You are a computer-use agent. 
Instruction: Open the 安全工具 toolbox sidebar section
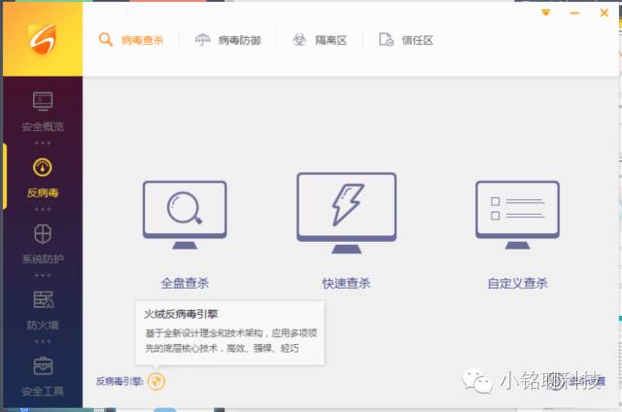(43, 376)
